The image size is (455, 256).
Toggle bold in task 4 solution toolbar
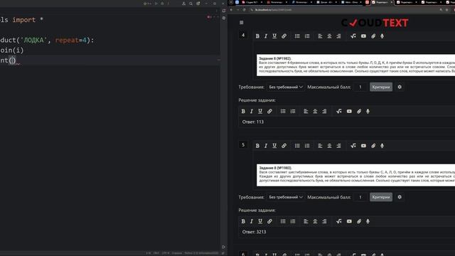click(x=243, y=111)
